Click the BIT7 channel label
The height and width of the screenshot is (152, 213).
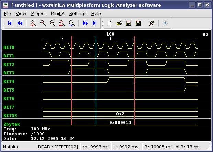[x=9, y=107]
